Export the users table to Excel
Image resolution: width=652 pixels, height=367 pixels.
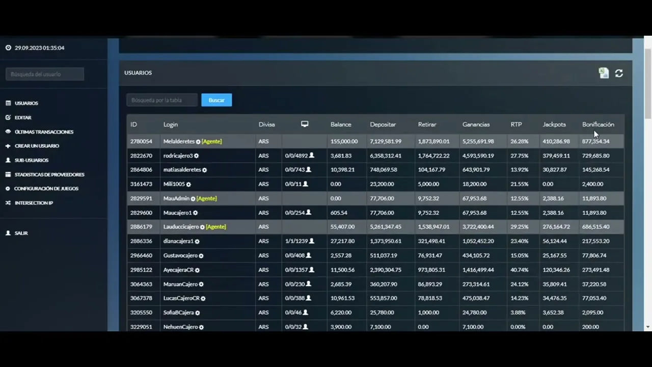(x=604, y=73)
